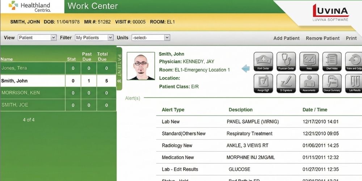Click the blue left arrow icon
This screenshot has height=181, width=362.
click(x=245, y=68)
